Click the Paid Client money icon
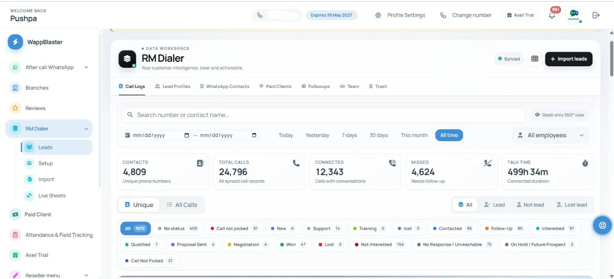Screen dimensions: 614x279 tap(15, 214)
